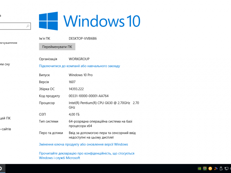Open the orange round tray icon

click(210, 168)
